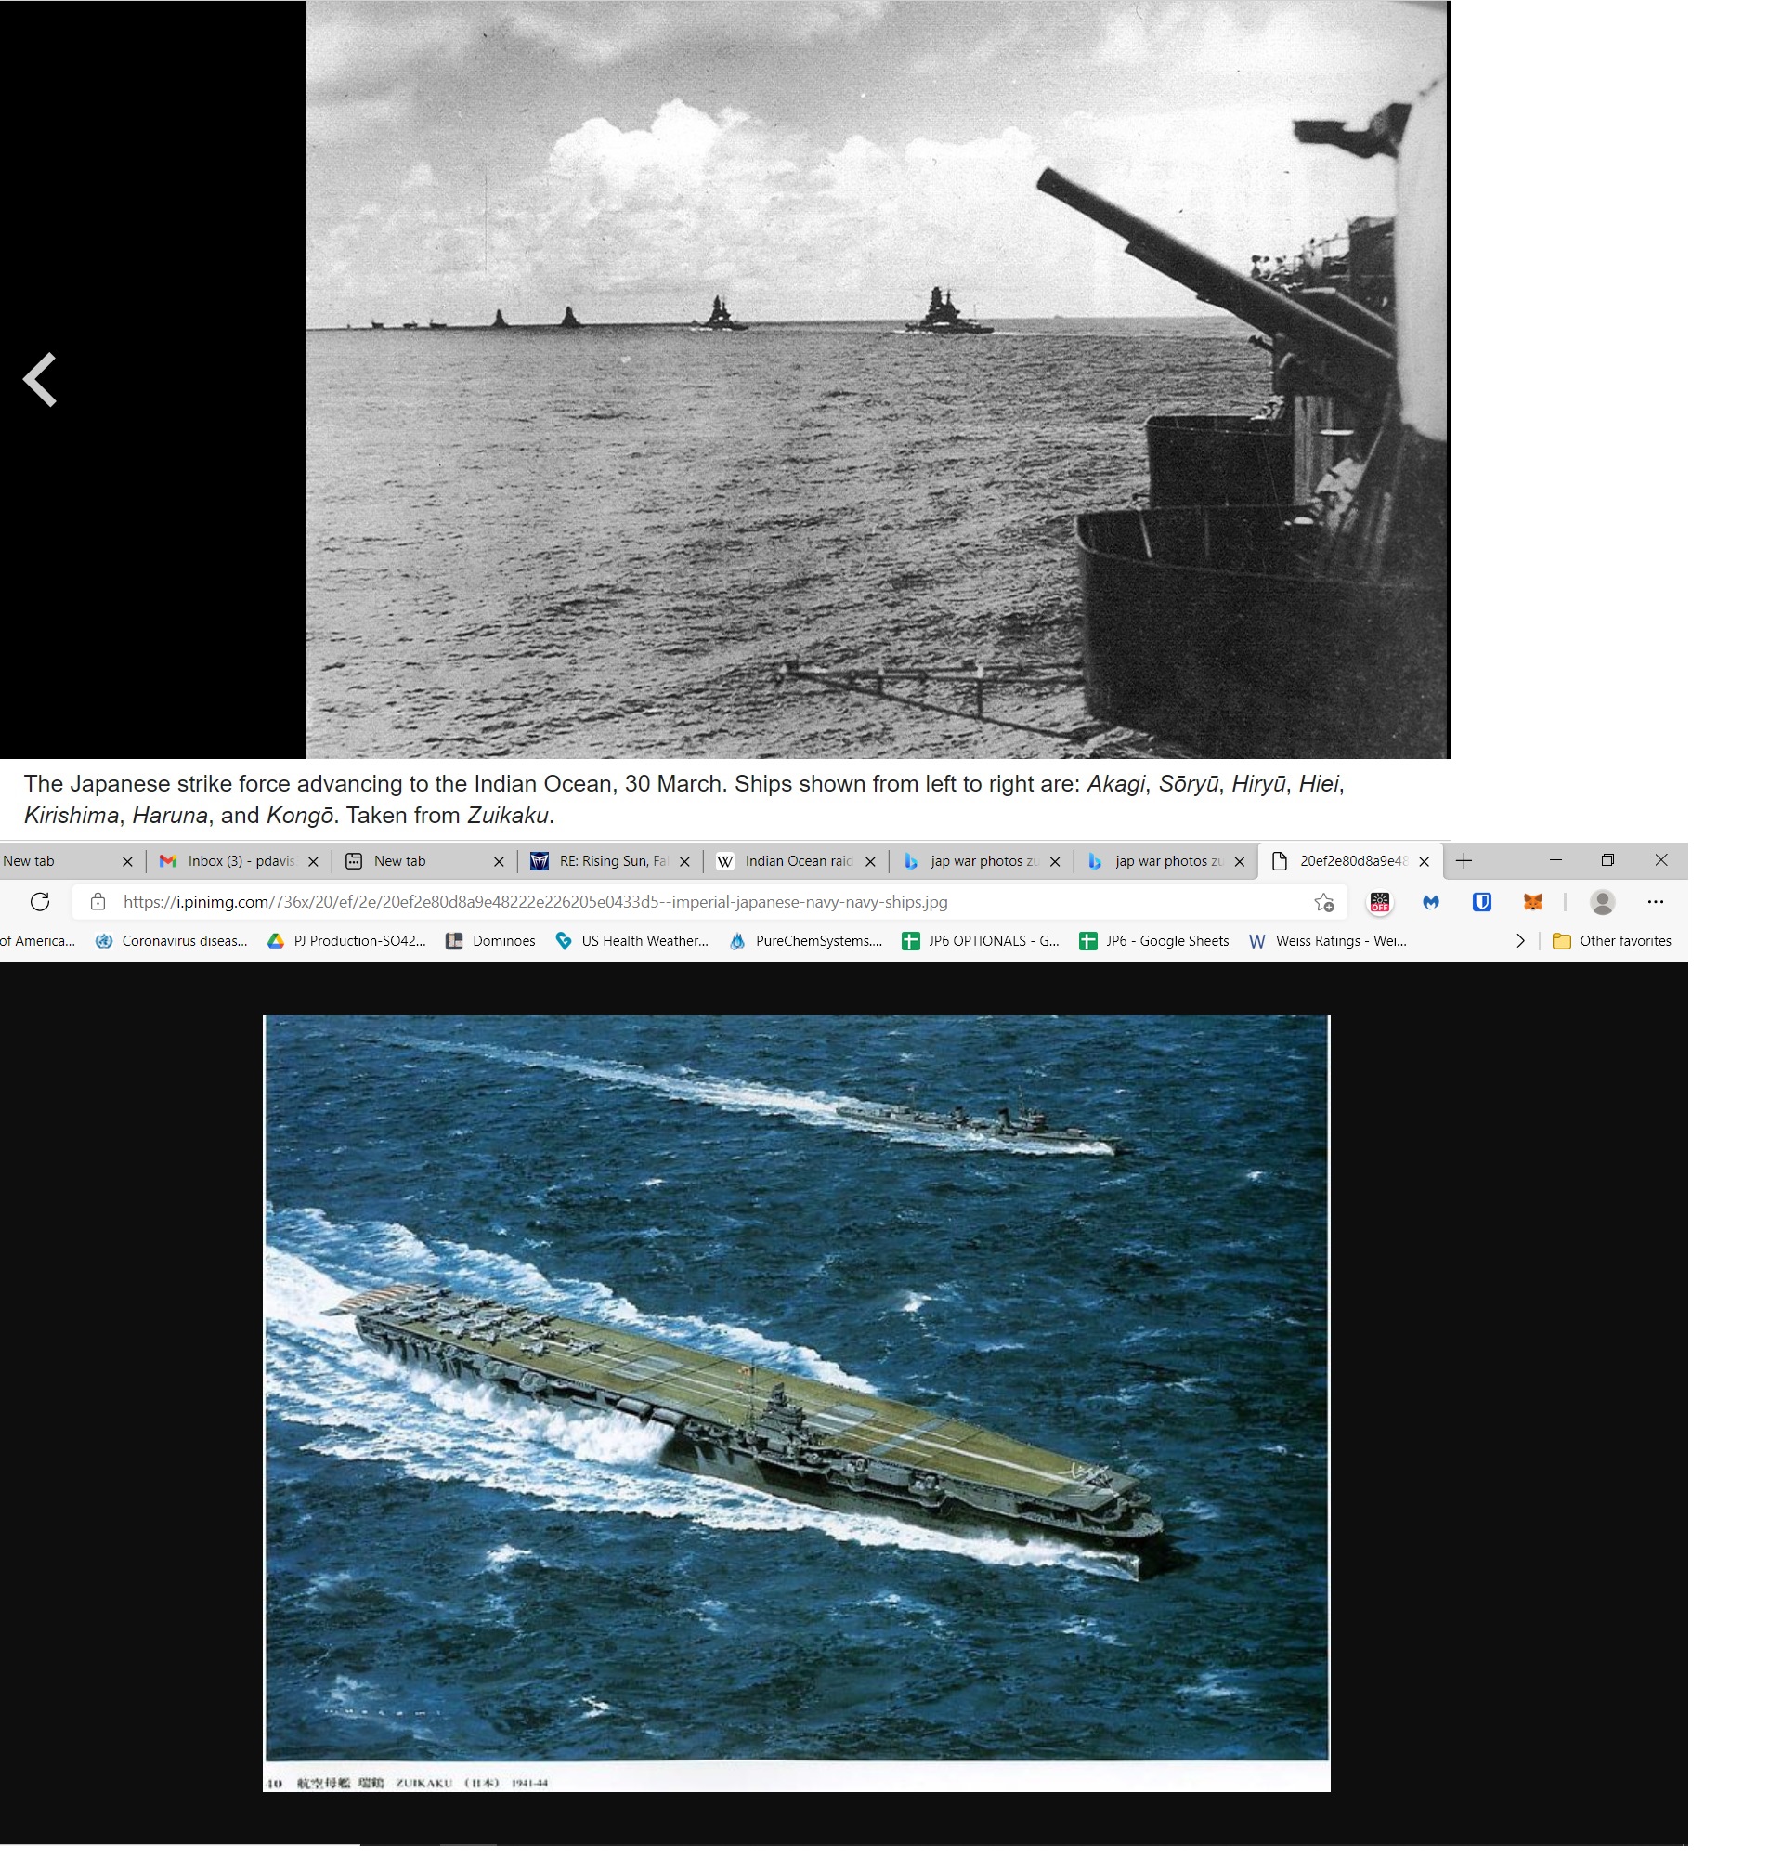Open the Other favorites folder
The height and width of the screenshot is (1858, 1783).
tap(1611, 940)
